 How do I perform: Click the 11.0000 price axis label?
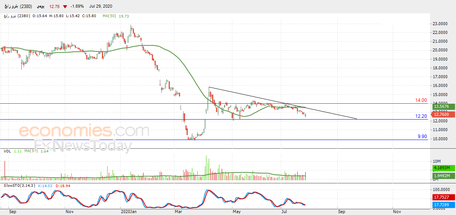coord(440,130)
